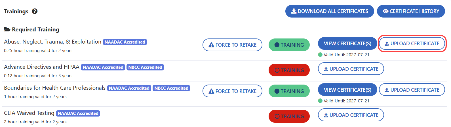Image resolution: width=451 pixels, height=127 pixels.
Task: Toggle green Training status for Boundaries training
Action: tap(289, 91)
